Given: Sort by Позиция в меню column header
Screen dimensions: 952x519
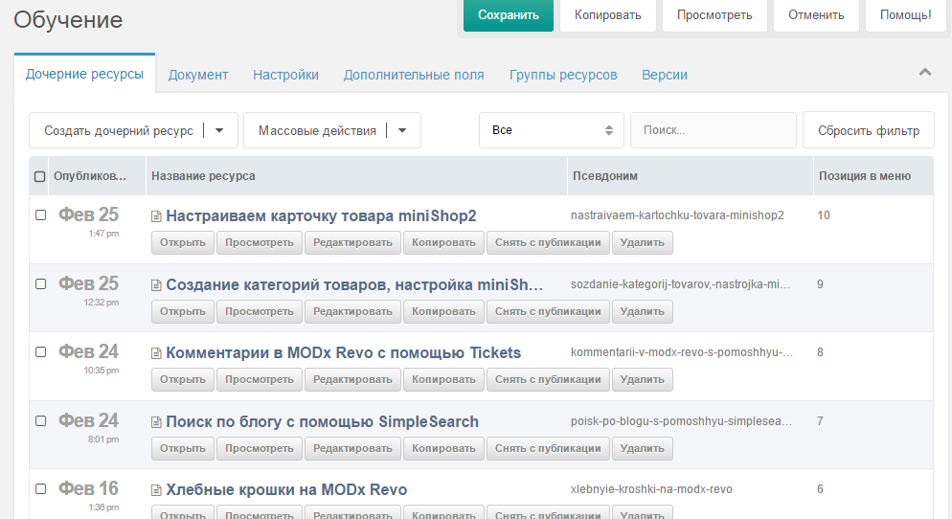Looking at the screenshot, I should tap(865, 176).
